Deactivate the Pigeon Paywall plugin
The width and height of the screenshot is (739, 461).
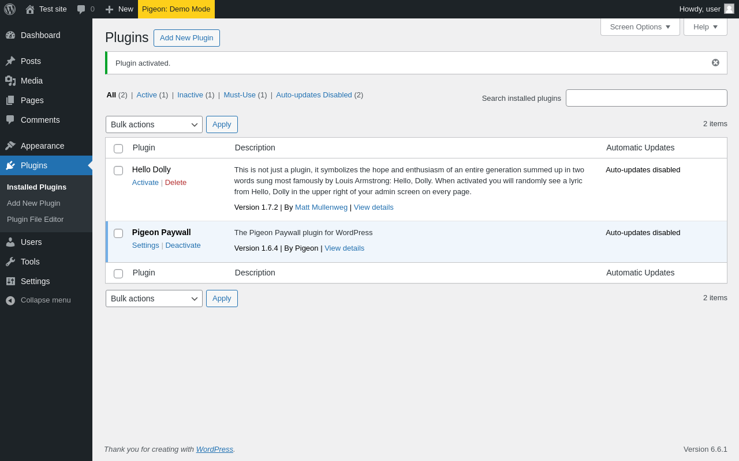pyautogui.click(x=183, y=245)
